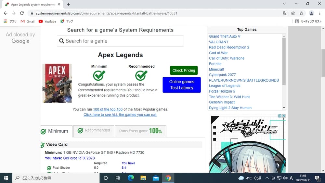Switch to the Recommended requirements tab

coord(94,131)
